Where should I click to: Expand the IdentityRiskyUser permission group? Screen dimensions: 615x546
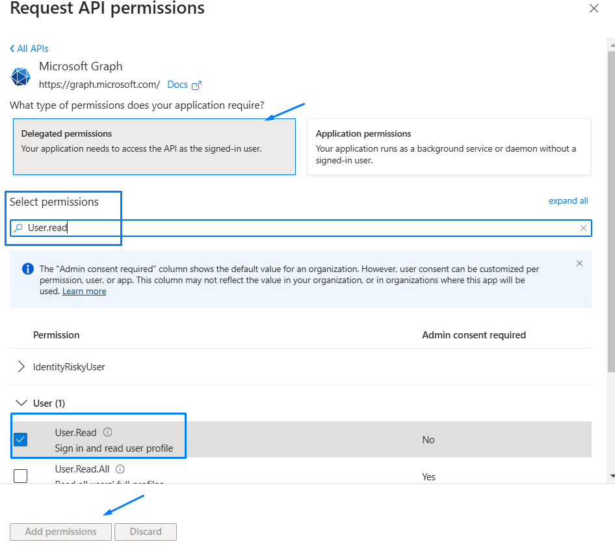point(21,366)
